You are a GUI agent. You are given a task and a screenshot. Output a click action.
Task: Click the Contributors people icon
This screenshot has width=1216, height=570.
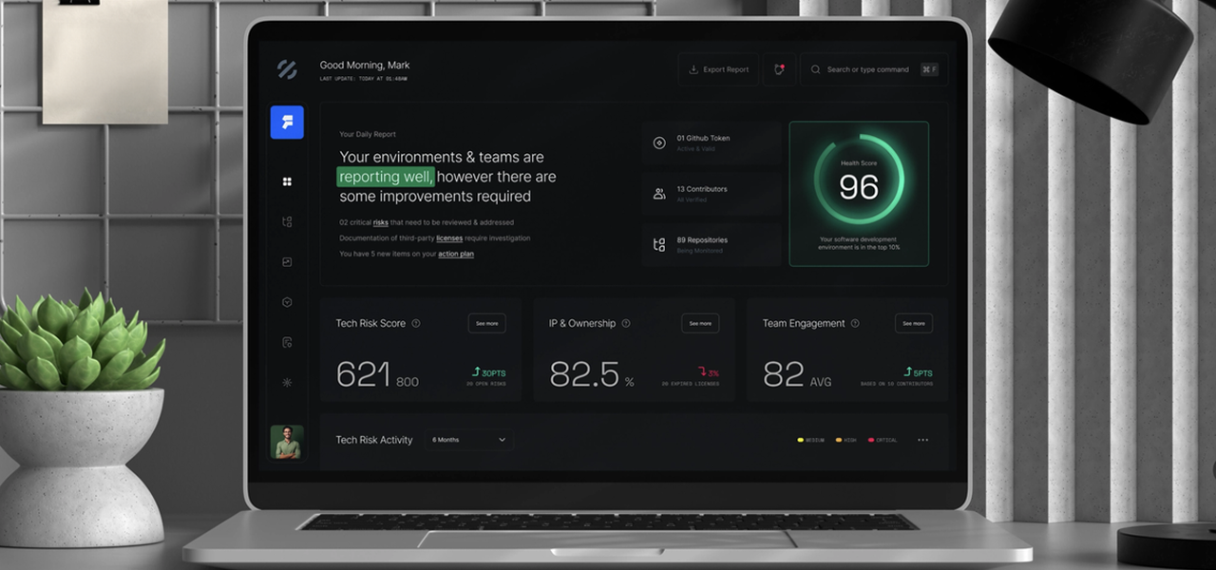point(659,194)
